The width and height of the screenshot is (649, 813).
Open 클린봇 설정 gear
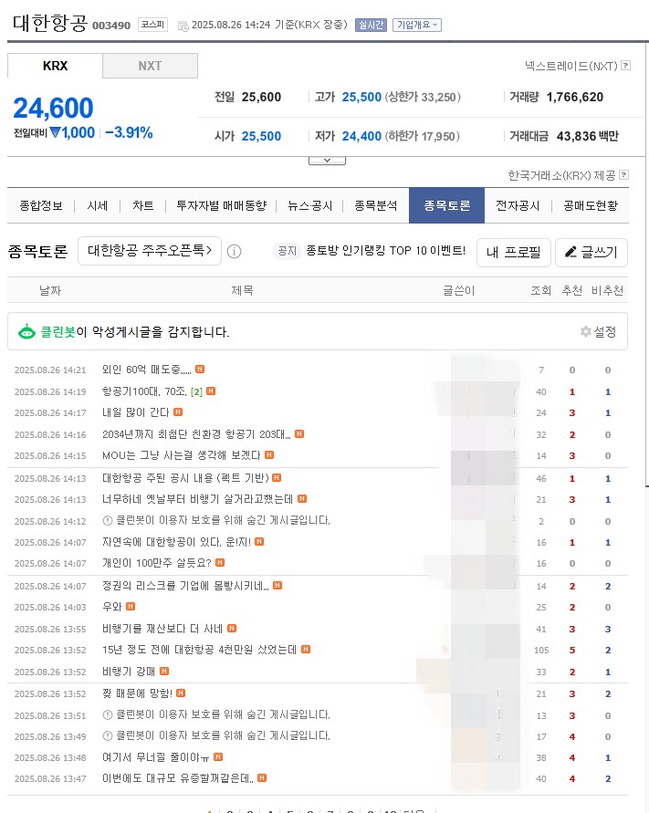click(586, 331)
